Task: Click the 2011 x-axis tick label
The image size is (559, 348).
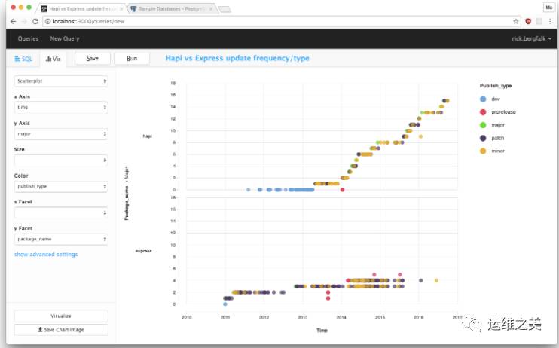Action: pos(225,317)
